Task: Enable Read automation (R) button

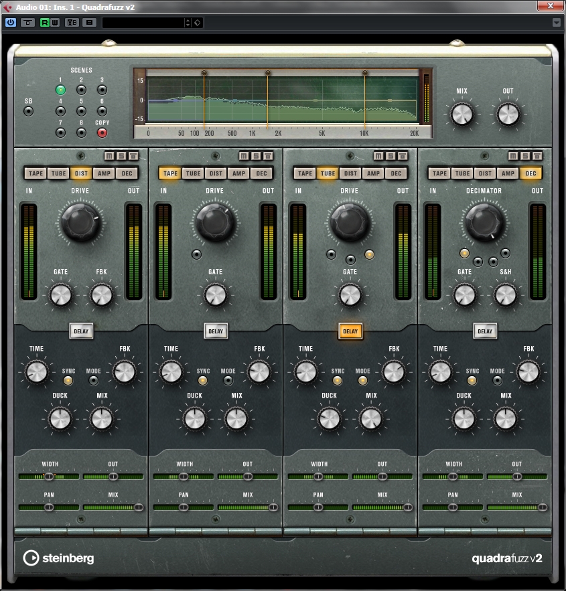Action: (x=44, y=23)
